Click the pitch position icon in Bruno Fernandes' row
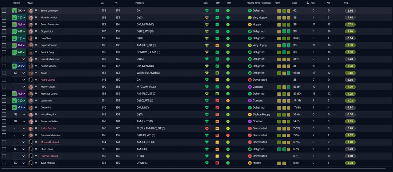The image size is (393, 172). (x=14, y=24)
